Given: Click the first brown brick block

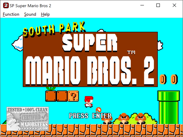Looking at the screenshot, I should tap(51, 96).
